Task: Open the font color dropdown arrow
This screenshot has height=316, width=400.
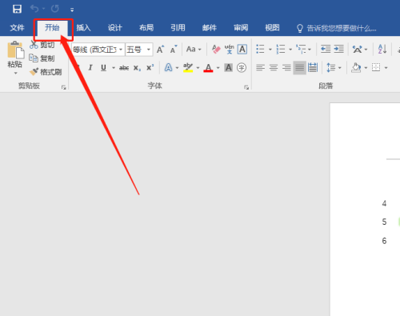Action: coord(218,68)
